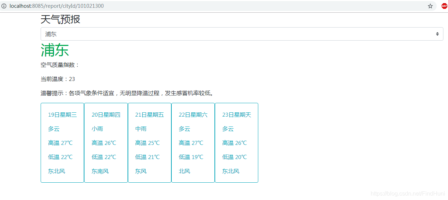This screenshot has width=448, height=200.
Task: Click 东南风 in the 20日 card
Action: coord(100,171)
